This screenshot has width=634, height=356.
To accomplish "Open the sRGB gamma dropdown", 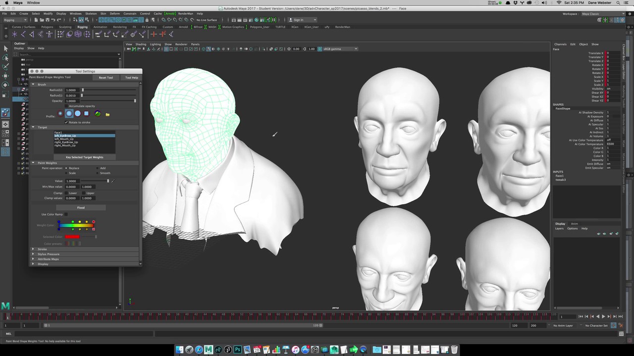I will pos(340,49).
